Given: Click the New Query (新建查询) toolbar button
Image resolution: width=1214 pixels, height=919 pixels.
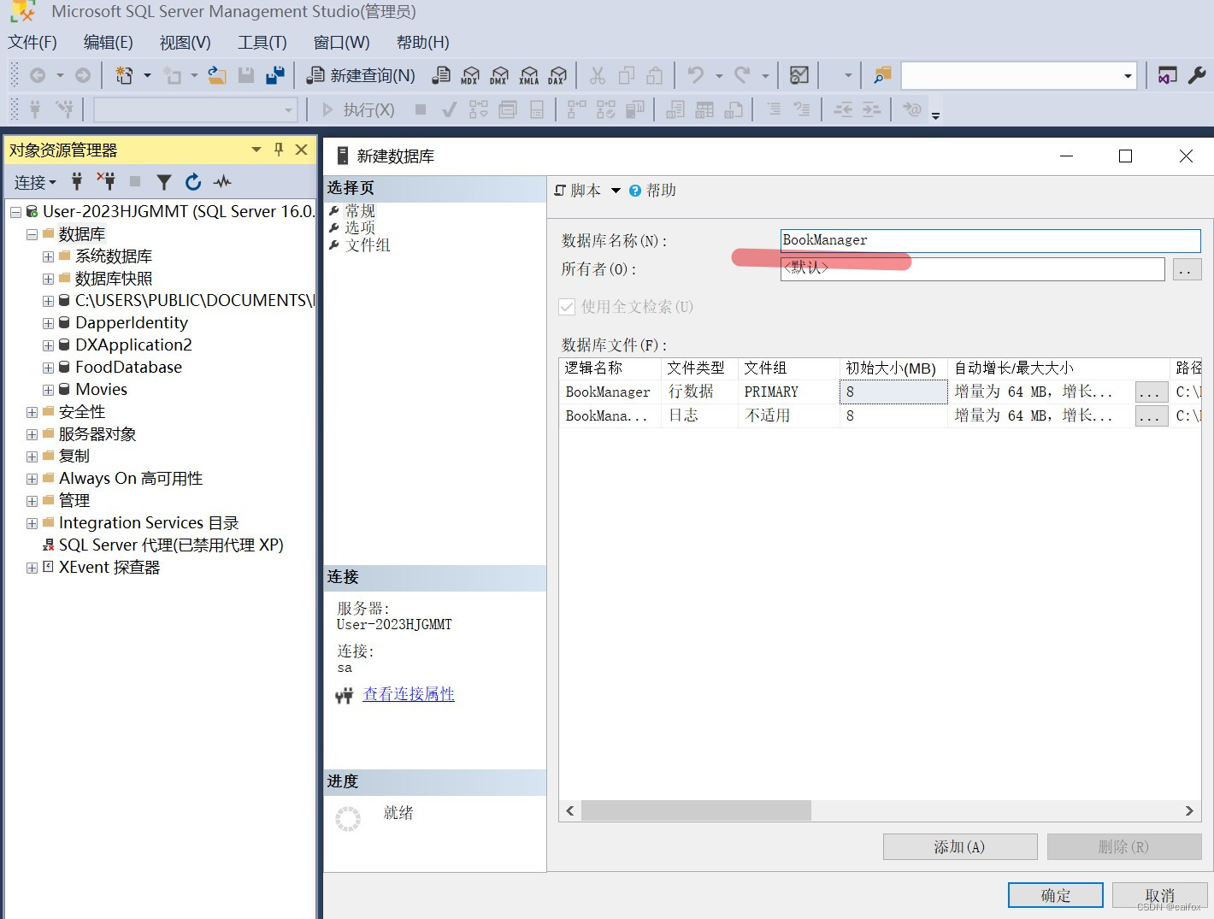Looking at the screenshot, I should click(361, 75).
